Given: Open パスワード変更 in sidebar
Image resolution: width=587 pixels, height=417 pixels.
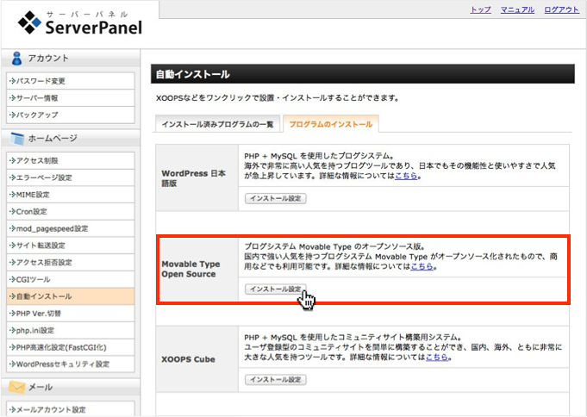Looking at the screenshot, I should click(x=71, y=81).
